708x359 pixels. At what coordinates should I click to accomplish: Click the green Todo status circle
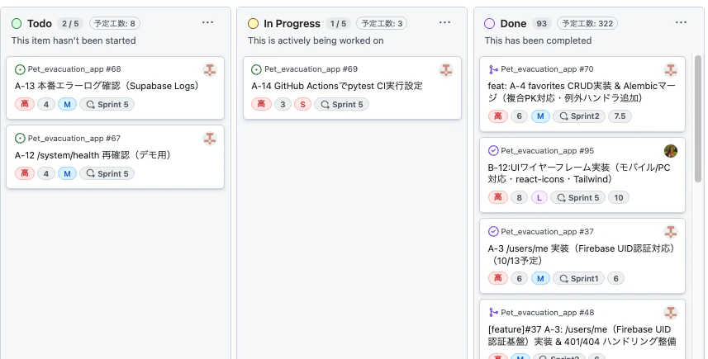click(17, 23)
